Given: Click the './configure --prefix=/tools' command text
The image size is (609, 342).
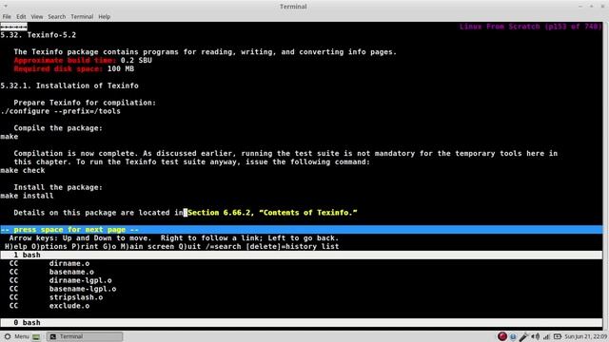Looking at the screenshot, I should pos(61,111).
